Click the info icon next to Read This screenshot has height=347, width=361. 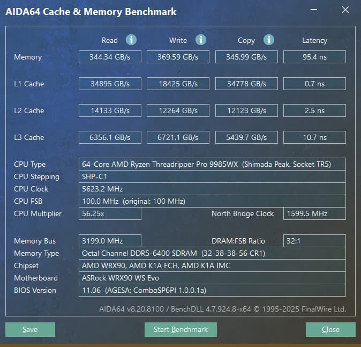[x=131, y=40]
